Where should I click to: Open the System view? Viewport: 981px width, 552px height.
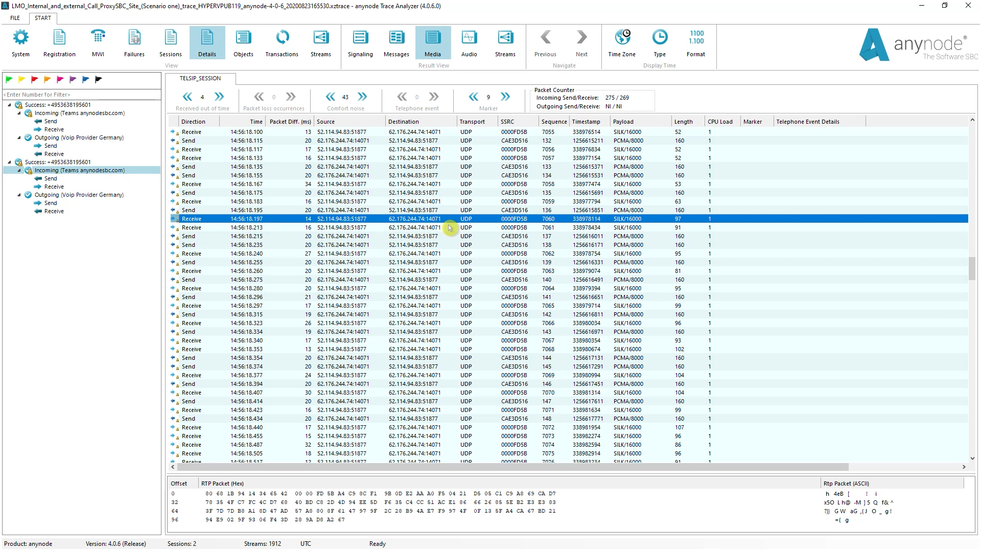tap(20, 43)
